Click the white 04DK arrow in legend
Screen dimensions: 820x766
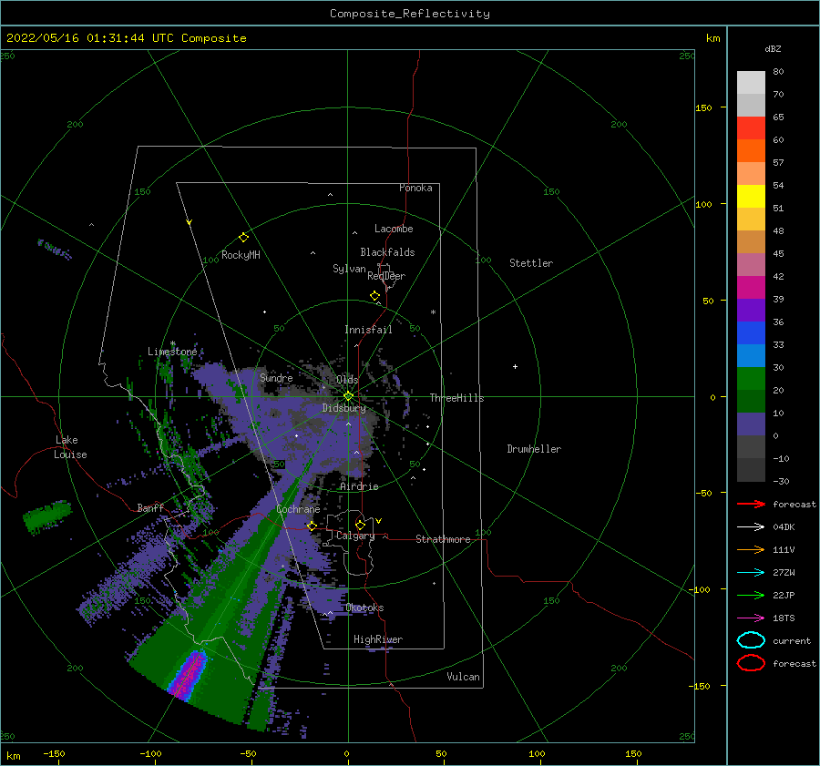[751, 526]
